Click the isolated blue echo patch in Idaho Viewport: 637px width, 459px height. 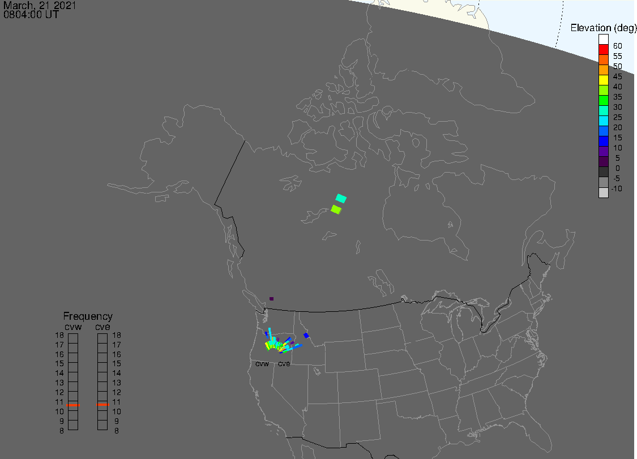tap(306, 336)
